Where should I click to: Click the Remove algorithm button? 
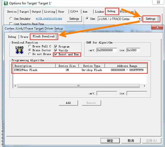tap(91, 103)
